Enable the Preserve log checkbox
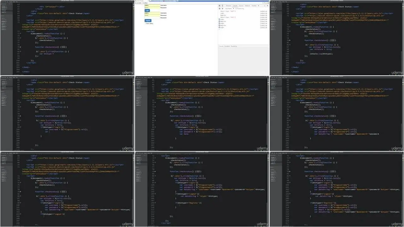404x227 pixels. coord(236,9)
